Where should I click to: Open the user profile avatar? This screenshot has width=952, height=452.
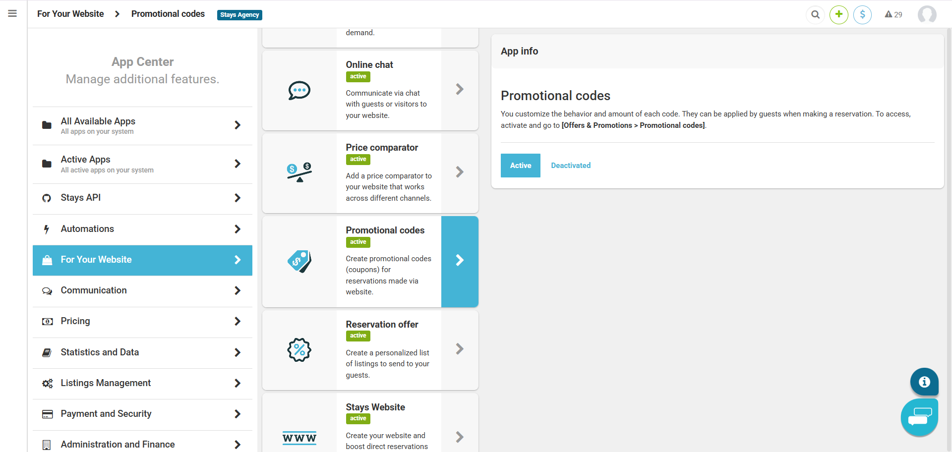coord(927,14)
